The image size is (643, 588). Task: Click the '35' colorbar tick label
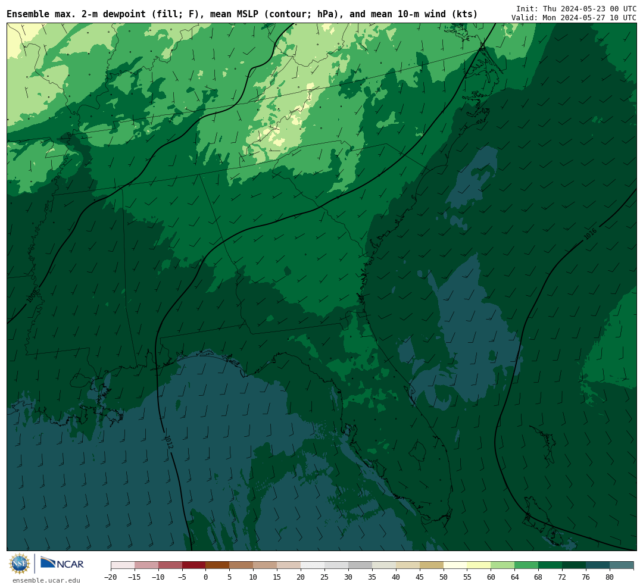pyautogui.click(x=372, y=577)
